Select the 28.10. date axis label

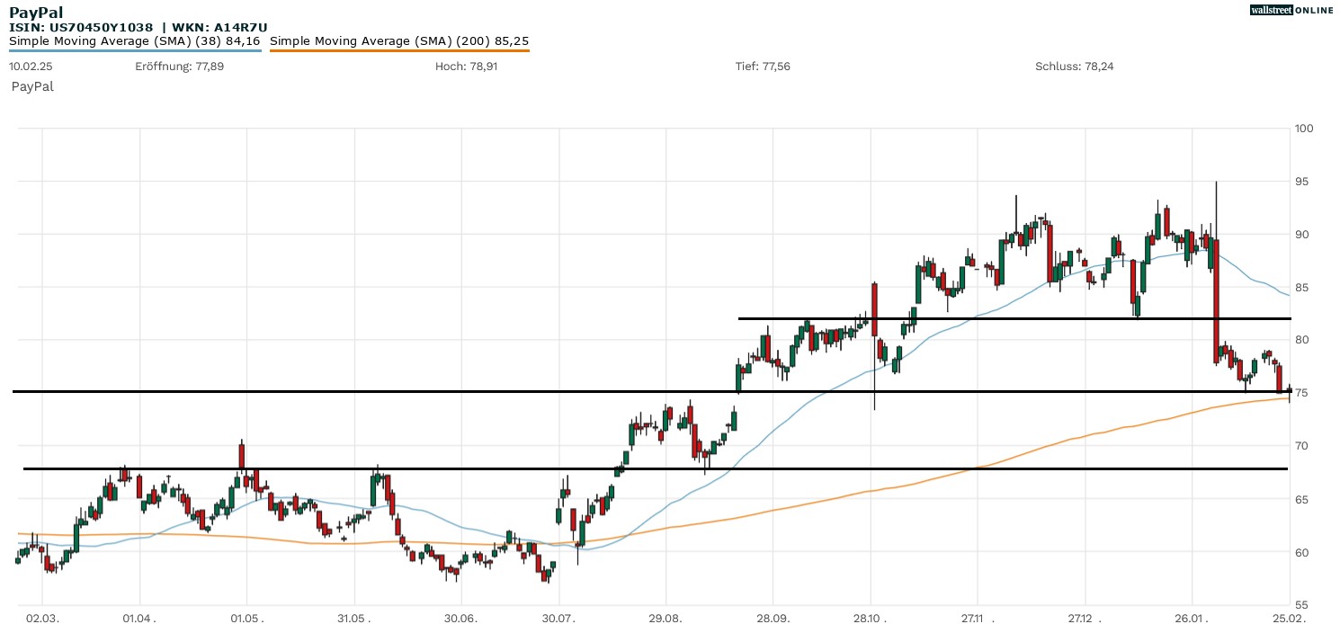point(871,619)
